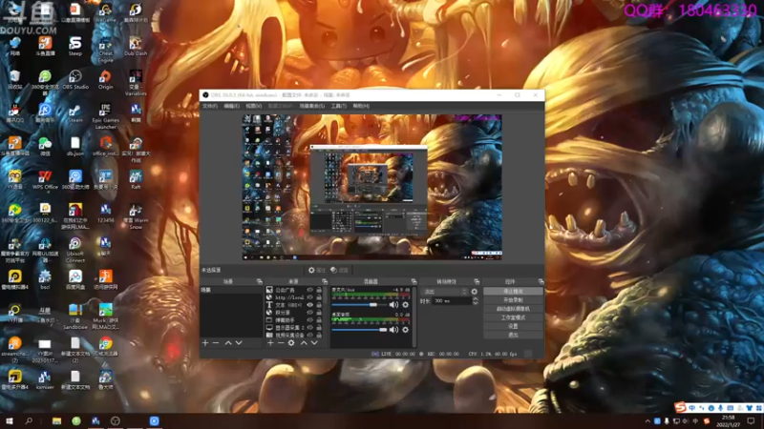Pop out the Audio Mixer dock panel

coord(414,281)
